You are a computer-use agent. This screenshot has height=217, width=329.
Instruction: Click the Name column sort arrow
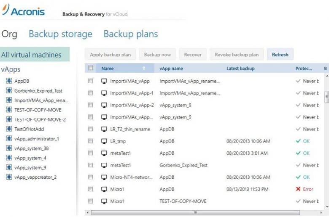pyautogui.click(x=144, y=68)
